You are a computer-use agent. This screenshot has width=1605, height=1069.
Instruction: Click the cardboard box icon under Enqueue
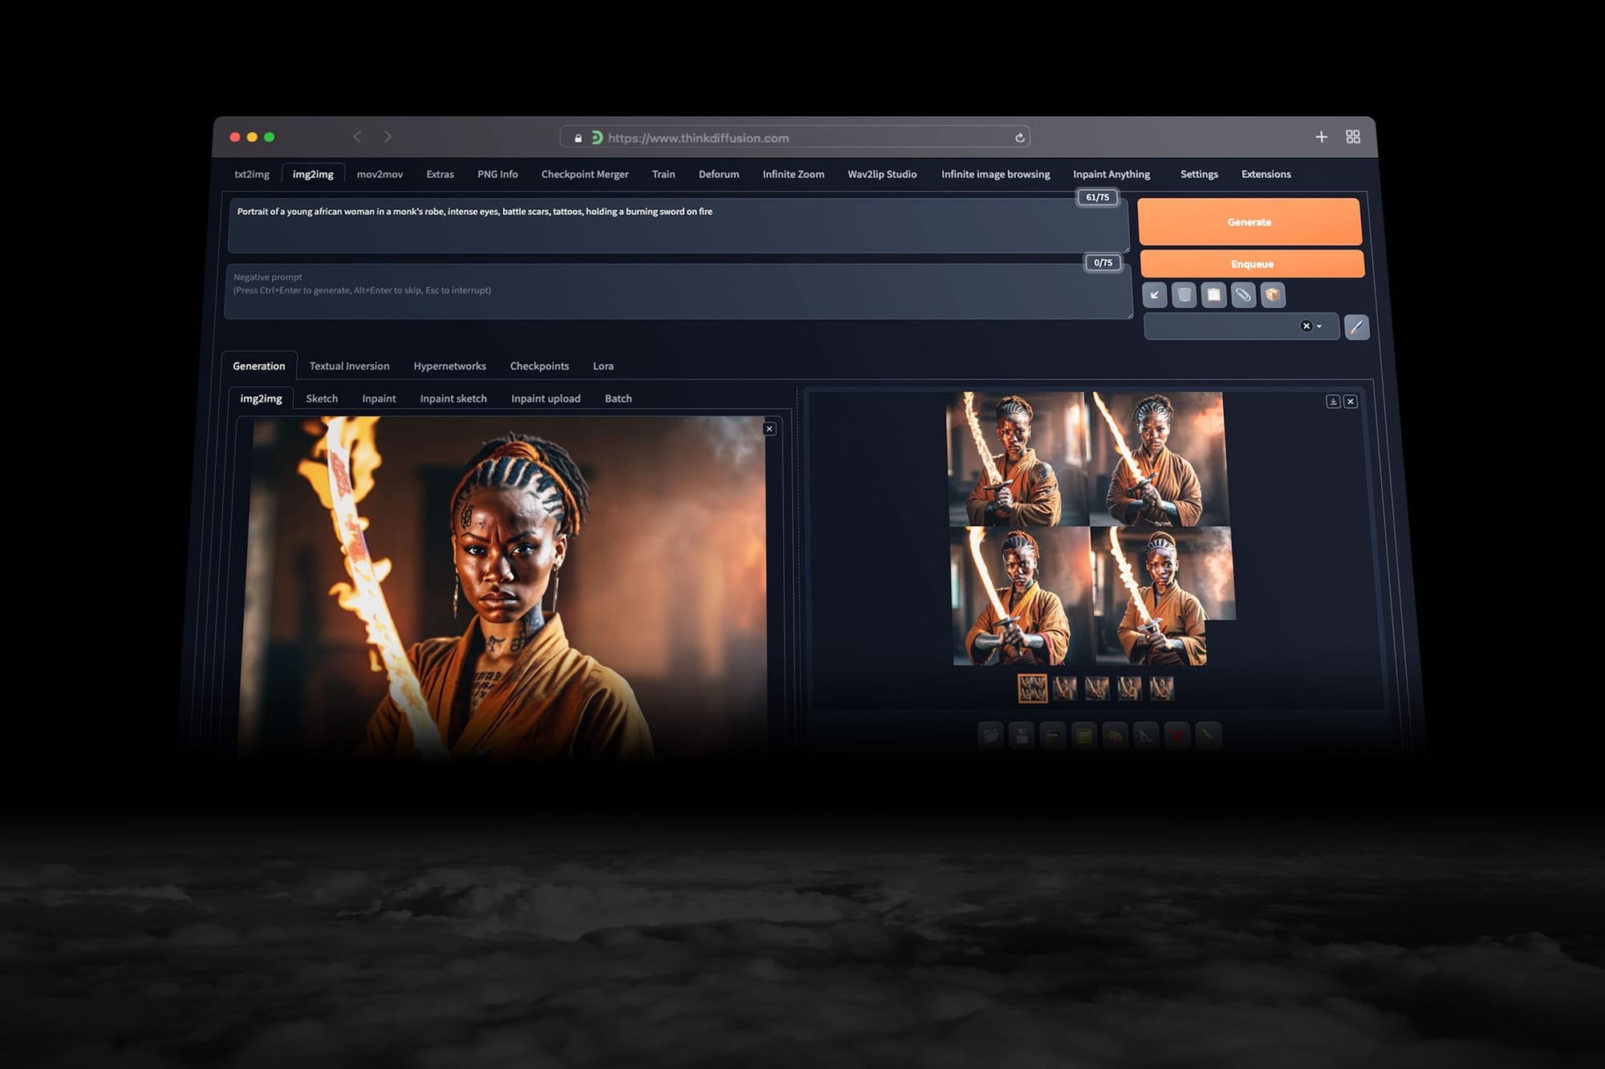[1273, 295]
